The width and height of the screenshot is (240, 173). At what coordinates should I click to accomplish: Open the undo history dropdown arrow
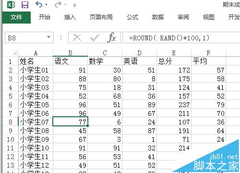47,5
